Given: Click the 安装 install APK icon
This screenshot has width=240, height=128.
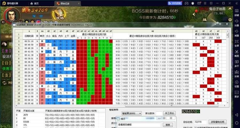Looking at the screenshot, I should (x=236, y=74).
